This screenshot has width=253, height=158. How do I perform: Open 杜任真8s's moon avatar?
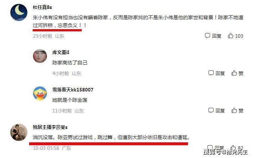19,12
